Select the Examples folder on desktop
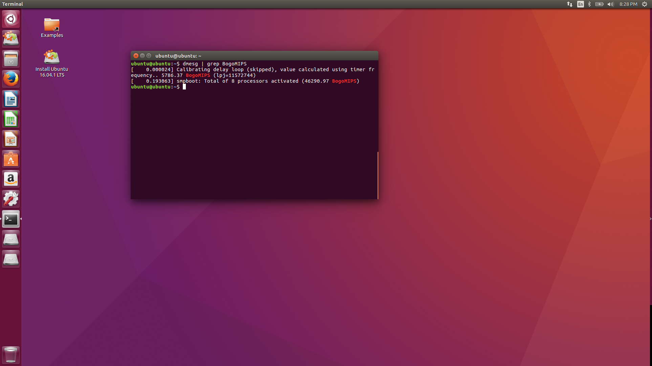Viewport: 652px width, 366px height. pyautogui.click(x=52, y=28)
